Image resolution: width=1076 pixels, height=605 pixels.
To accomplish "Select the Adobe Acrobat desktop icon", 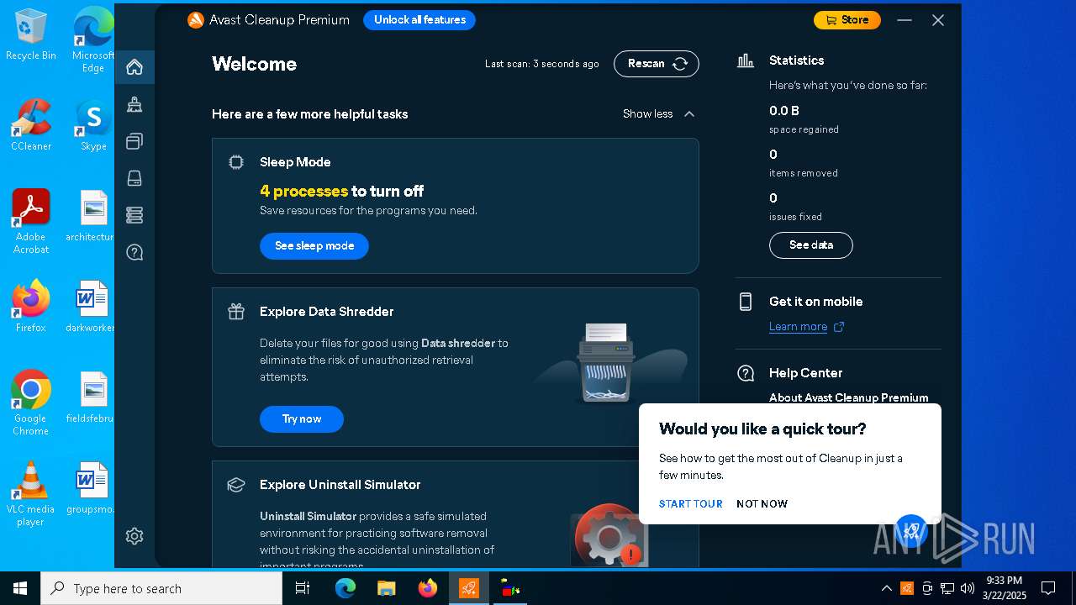I will (31, 221).
